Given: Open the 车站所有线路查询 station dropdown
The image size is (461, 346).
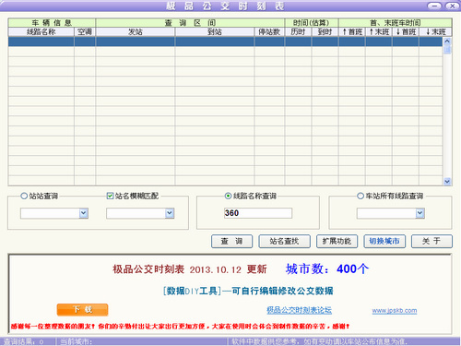Looking at the screenshot, I should [420, 213].
